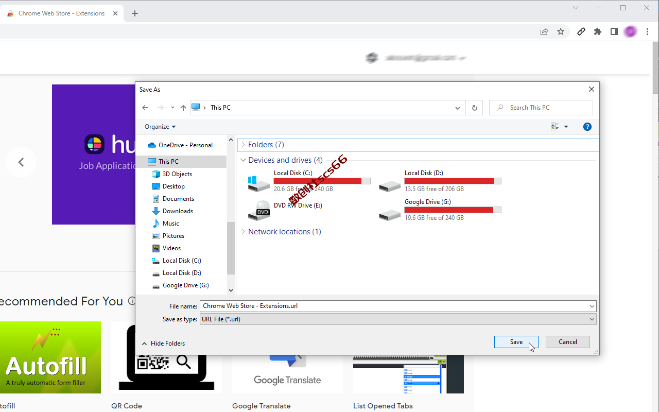Click the navigation pane scroll down arrow

[231, 290]
